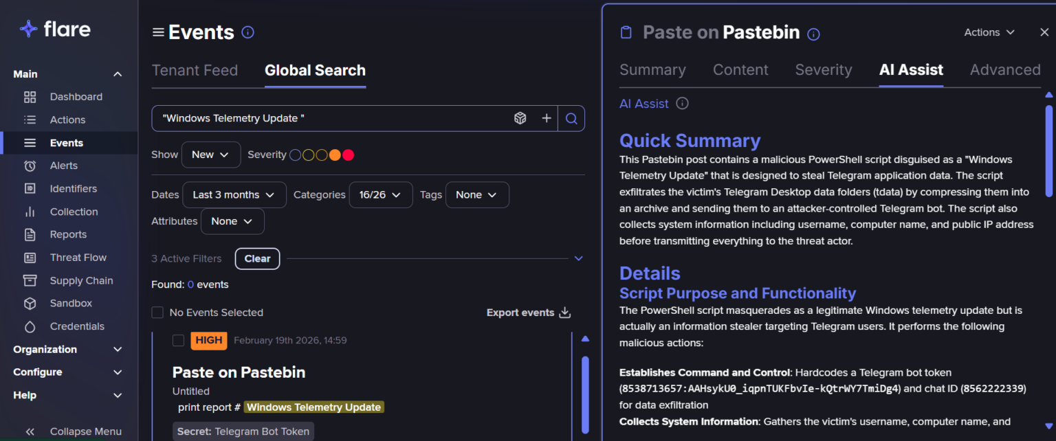This screenshot has width=1056, height=441.
Task: Expand the Categories 16/26 dropdown
Action: point(380,195)
